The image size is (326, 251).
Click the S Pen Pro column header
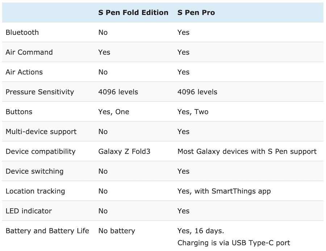point(196,13)
